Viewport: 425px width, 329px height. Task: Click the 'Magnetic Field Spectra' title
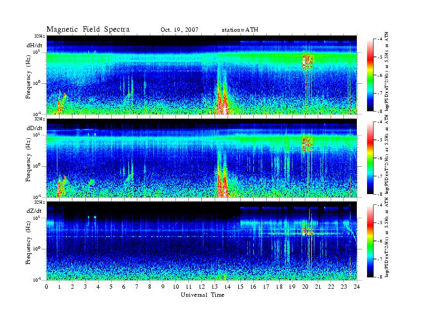88,30
